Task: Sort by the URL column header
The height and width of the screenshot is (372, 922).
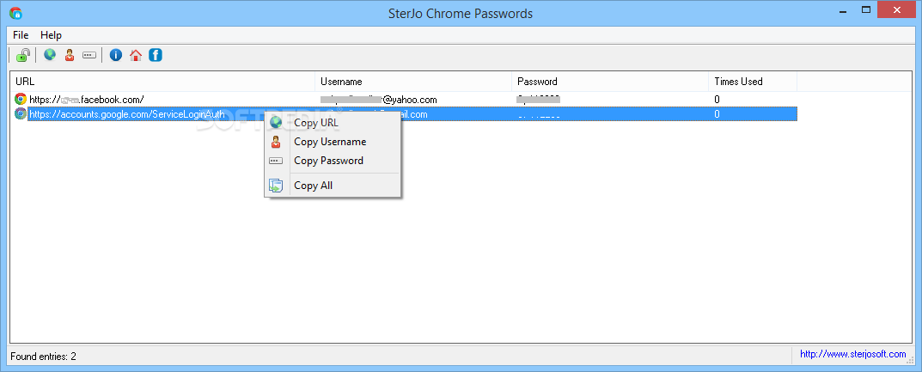Action: [x=163, y=82]
